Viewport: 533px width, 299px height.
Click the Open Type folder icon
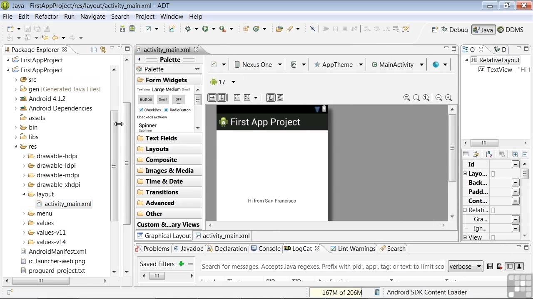279,29
